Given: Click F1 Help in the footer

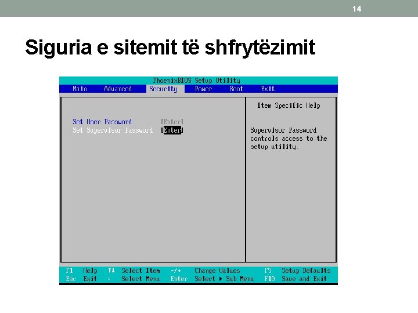Looking at the screenshot, I should pyautogui.click(x=82, y=271).
